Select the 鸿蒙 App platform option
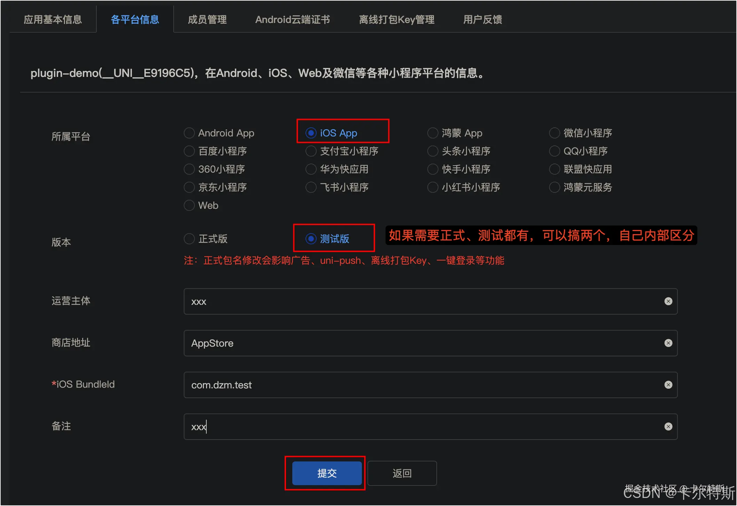This screenshot has height=506, width=737. [433, 133]
